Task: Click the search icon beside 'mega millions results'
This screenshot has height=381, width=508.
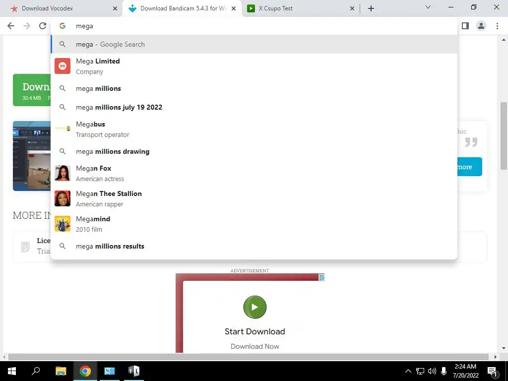Action: 63,246
